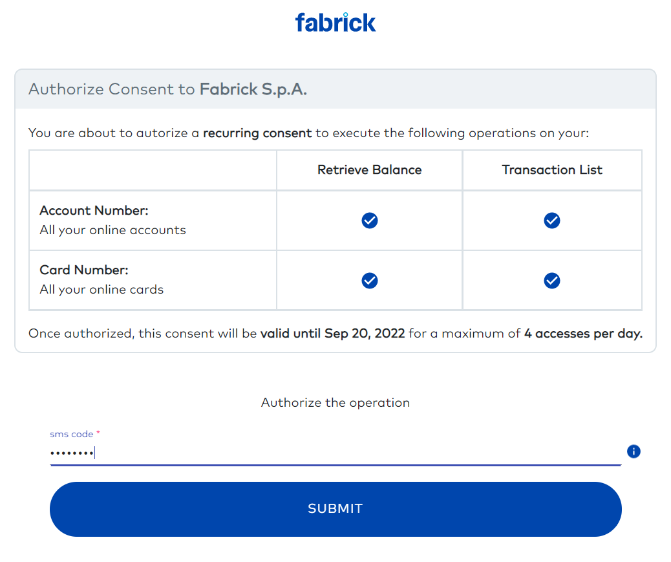Click the info icon beside sms code field
This screenshot has height=562, width=671.
[x=634, y=451]
